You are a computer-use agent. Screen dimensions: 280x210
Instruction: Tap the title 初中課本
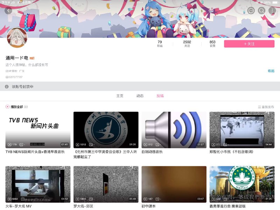click(148, 206)
